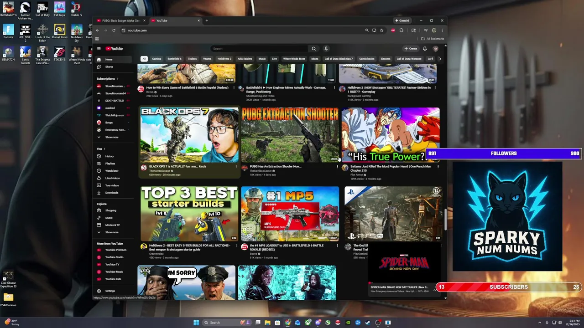Select the Battlefield 6 filter chip
This screenshot has height=328, width=584.
coord(174,59)
